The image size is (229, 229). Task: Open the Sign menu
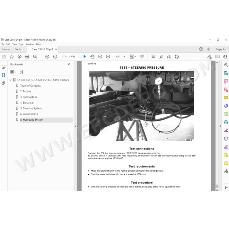coord(21,44)
